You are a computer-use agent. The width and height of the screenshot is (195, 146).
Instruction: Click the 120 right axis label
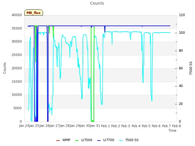coord(182,15)
